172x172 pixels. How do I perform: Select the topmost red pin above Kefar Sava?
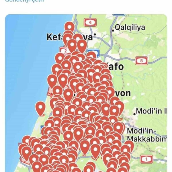coord(70,28)
